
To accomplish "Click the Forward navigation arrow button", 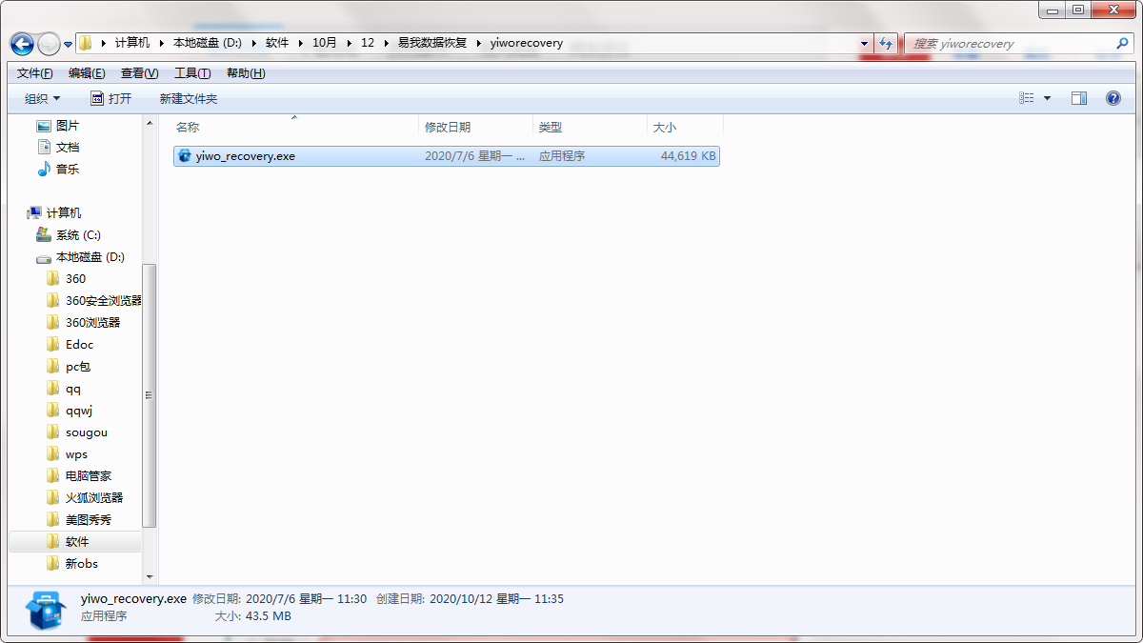I will 49,44.
